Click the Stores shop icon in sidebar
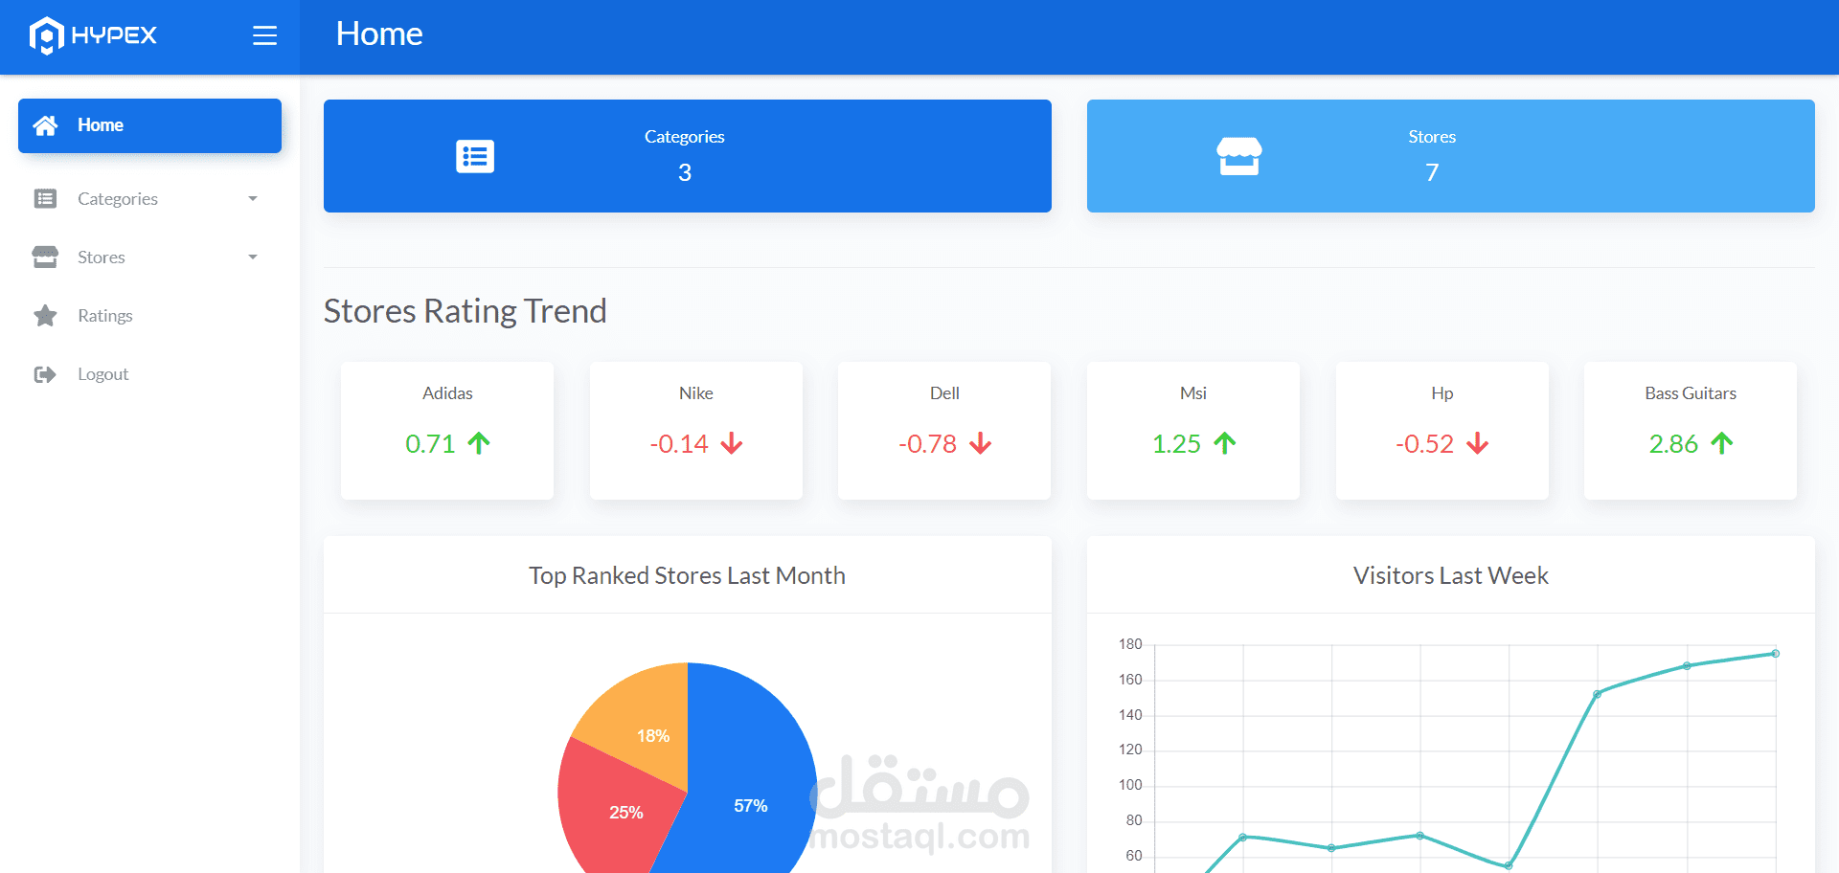 pos(44,257)
